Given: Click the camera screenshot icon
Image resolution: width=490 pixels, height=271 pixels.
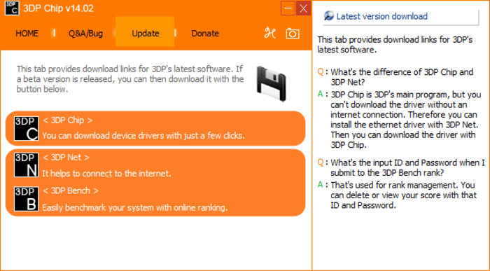Looking at the screenshot, I should [293, 34].
